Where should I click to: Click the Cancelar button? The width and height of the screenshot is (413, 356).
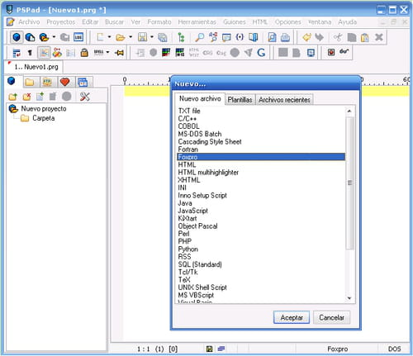tap(331, 317)
